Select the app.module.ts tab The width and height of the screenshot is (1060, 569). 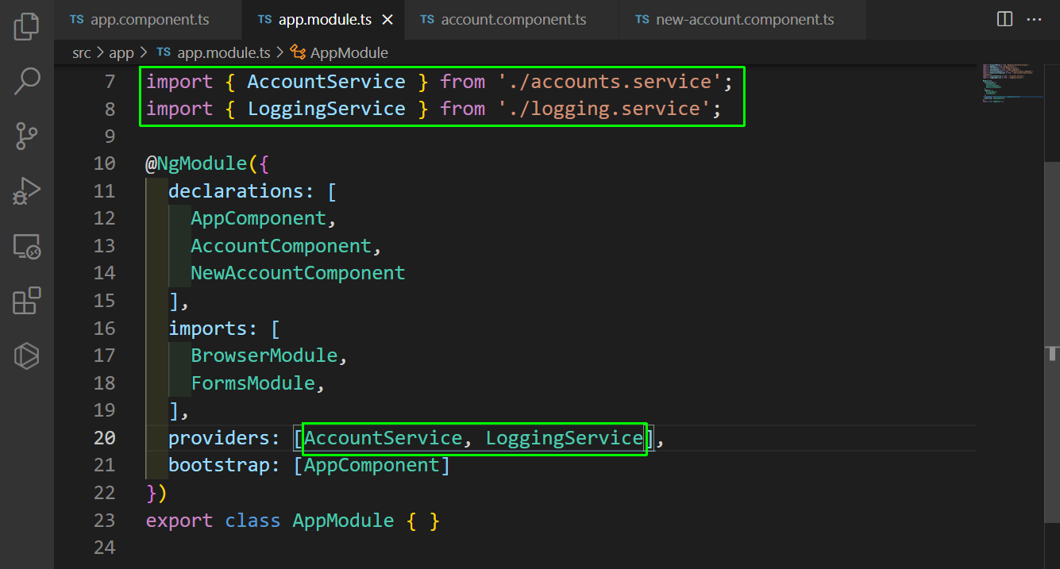(x=322, y=20)
